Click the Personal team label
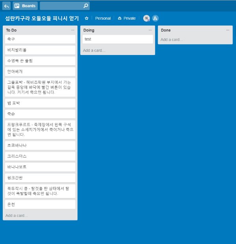The width and height of the screenshot is (236, 244). click(103, 18)
